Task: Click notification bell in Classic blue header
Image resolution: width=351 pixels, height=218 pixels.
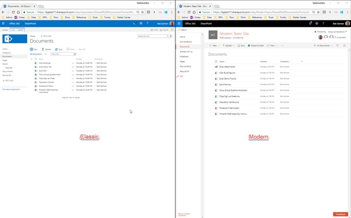Action: (134, 23)
